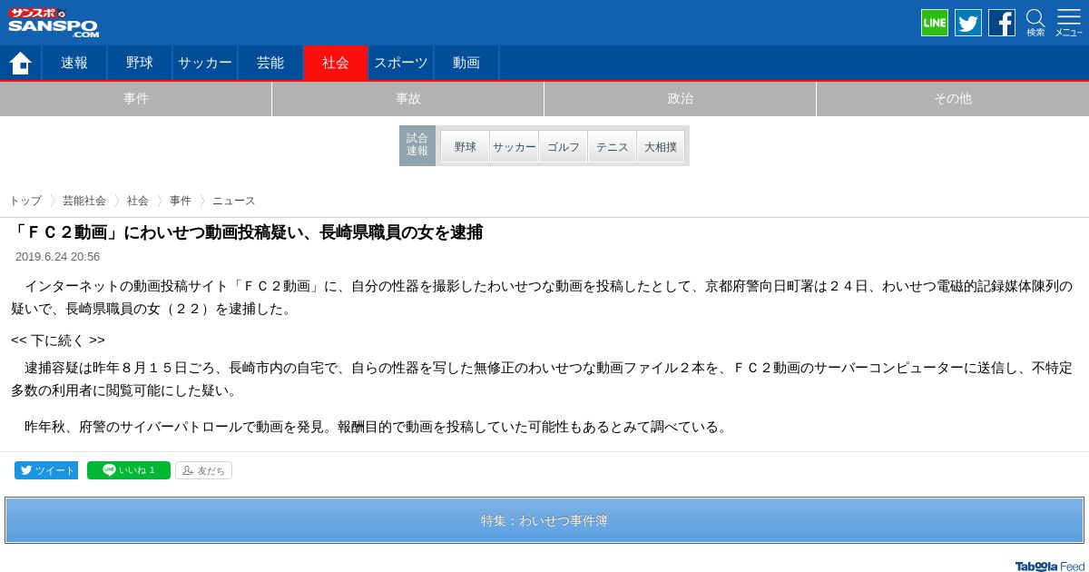Image resolution: width=1089 pixels, height=572 pixels.
Task: Click the SANSPO.COM logo
Action: point(54,23)
